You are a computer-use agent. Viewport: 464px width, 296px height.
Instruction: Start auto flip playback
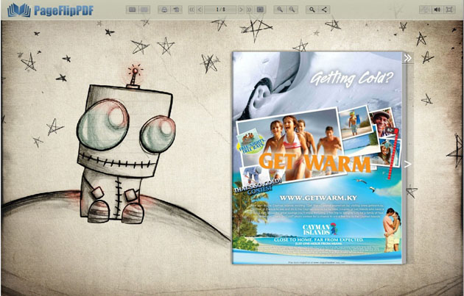[x=260, y=10]
